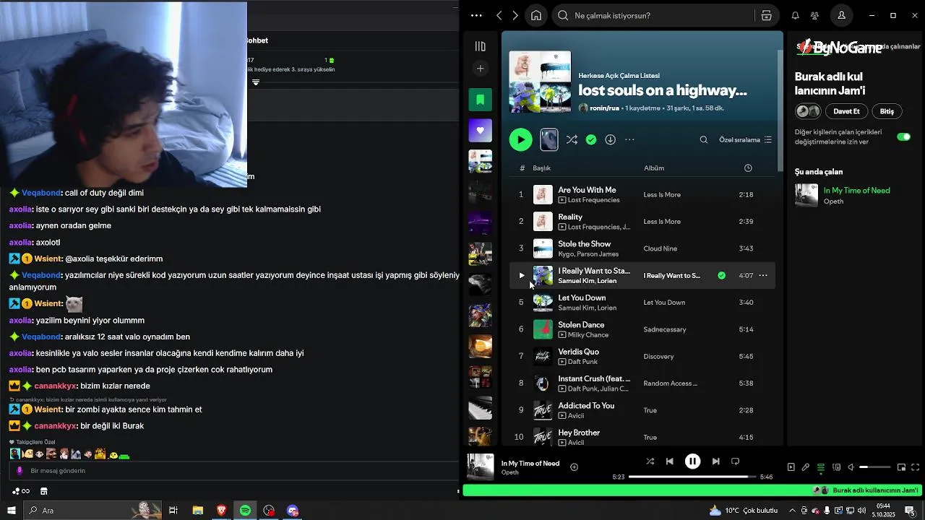Connect to a device
The width and height of the screenshot is (925, 520).
pyautogui.click(x=836, y=467)
